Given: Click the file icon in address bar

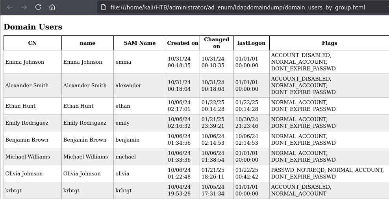Looking at the screenshot, I should (104, 7).
